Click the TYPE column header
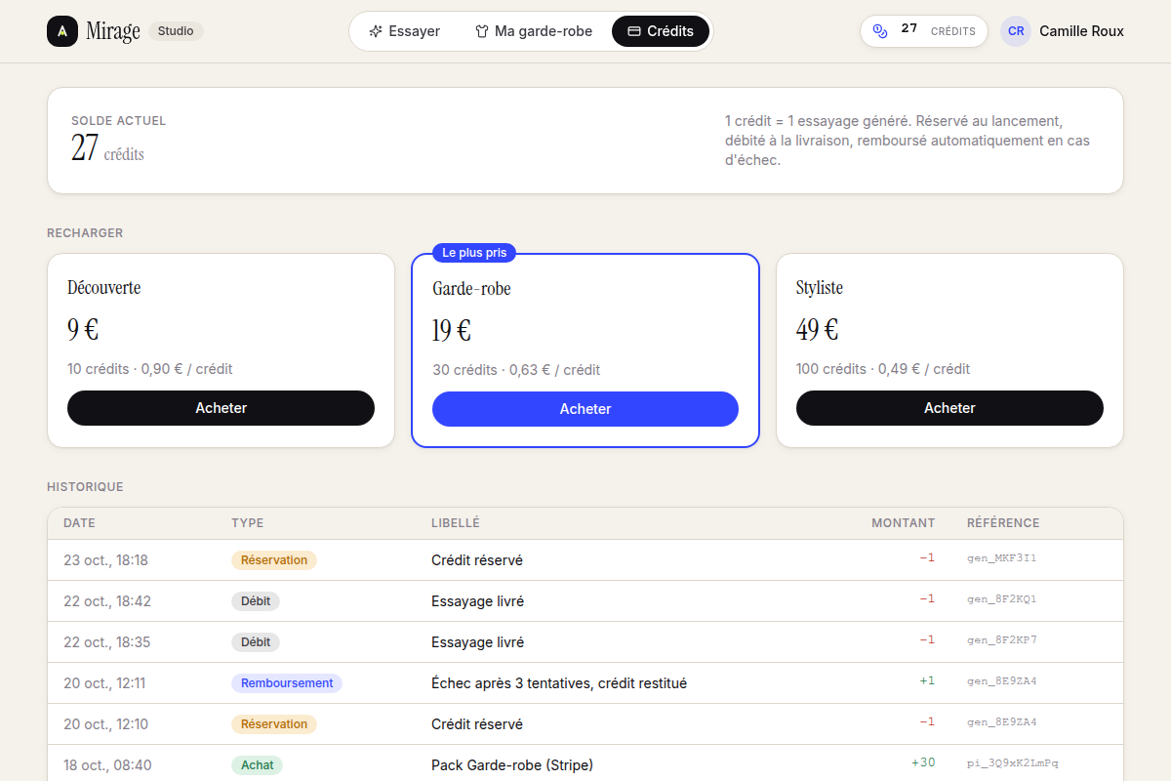 point(248,523)
